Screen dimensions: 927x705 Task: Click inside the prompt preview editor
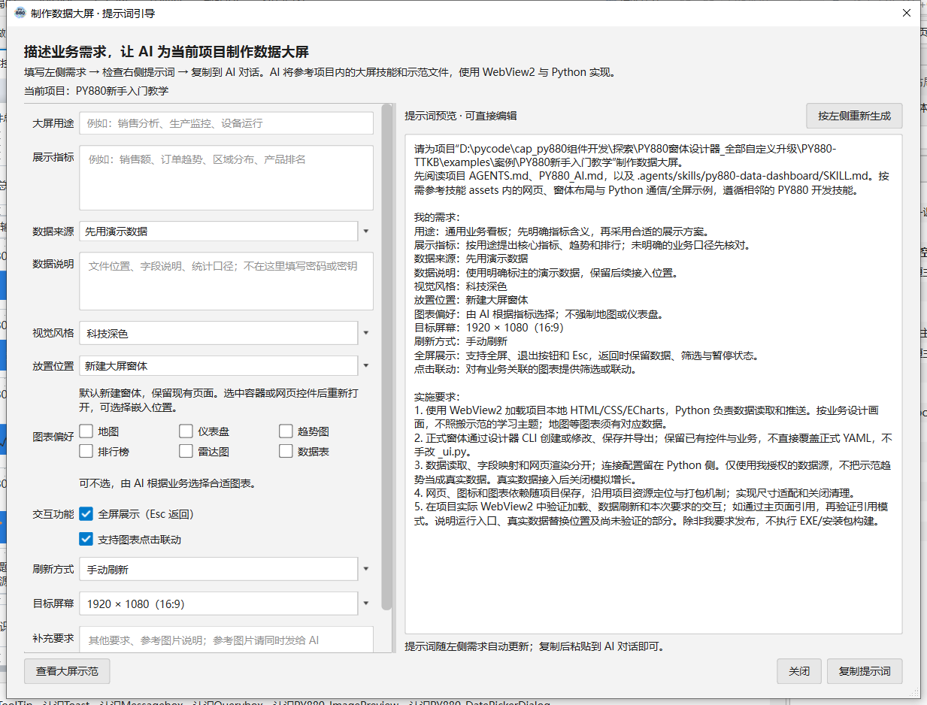coord(653,384)
